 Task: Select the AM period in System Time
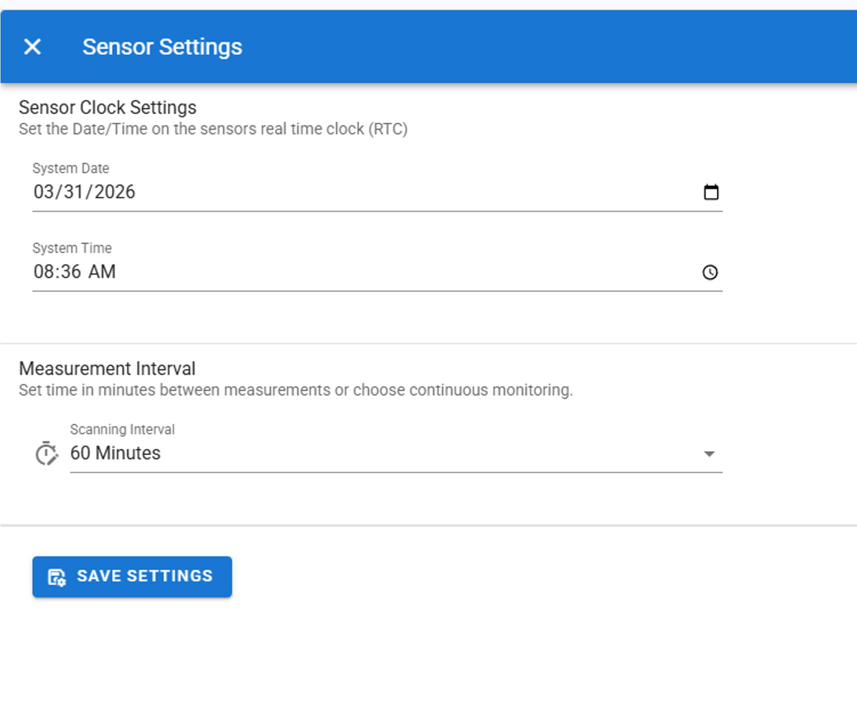point(102,272)
